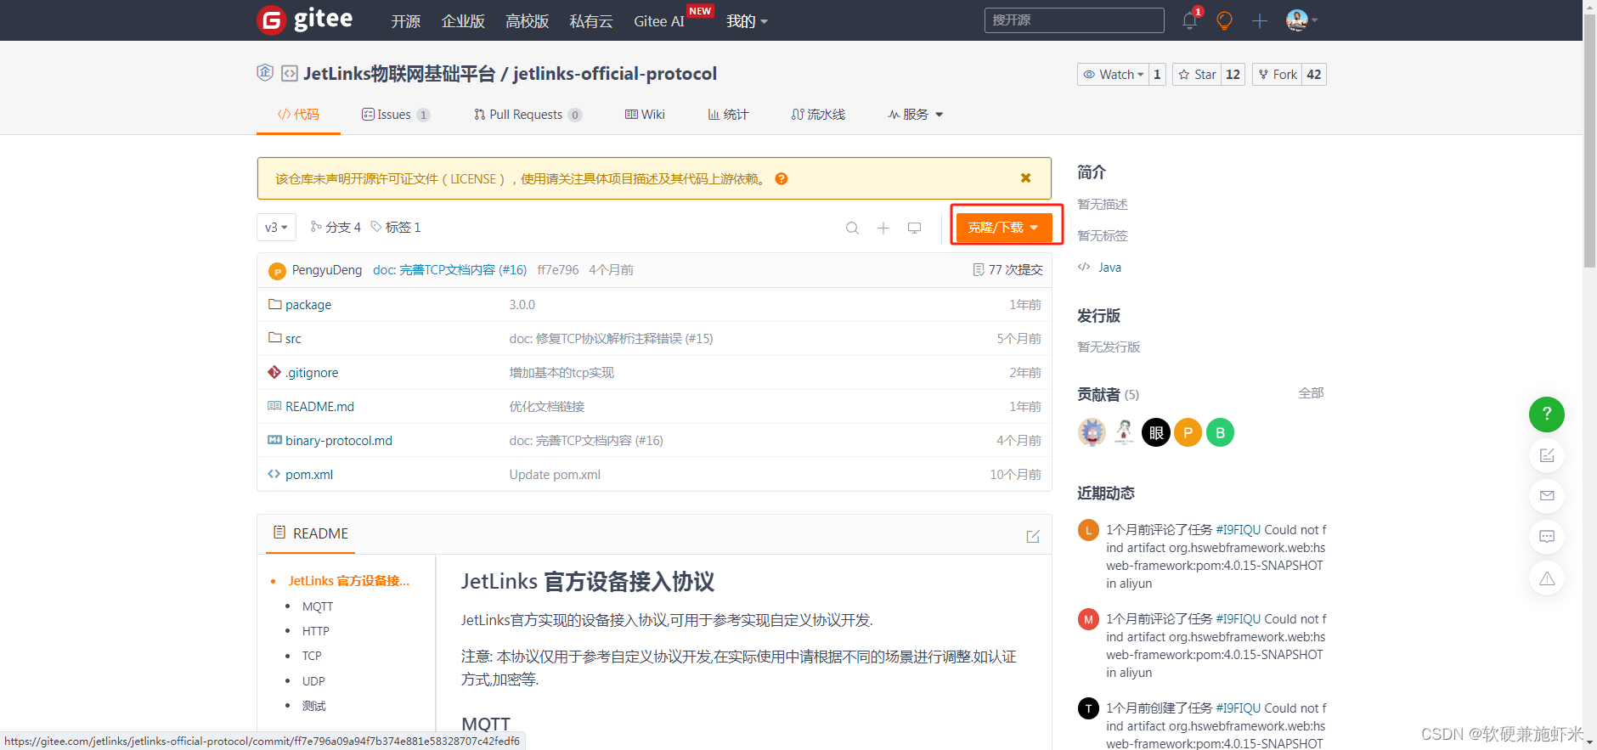Fork the repository
Image resolution: width=1597 pixels, height=750 pixels.
(x=1277, y=75)
